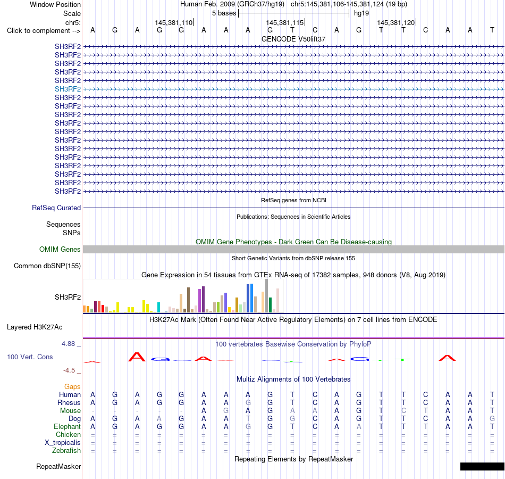Click the chr5: base position label
The width and height of the screenshot is (505, 479).
tap(73, 22)
